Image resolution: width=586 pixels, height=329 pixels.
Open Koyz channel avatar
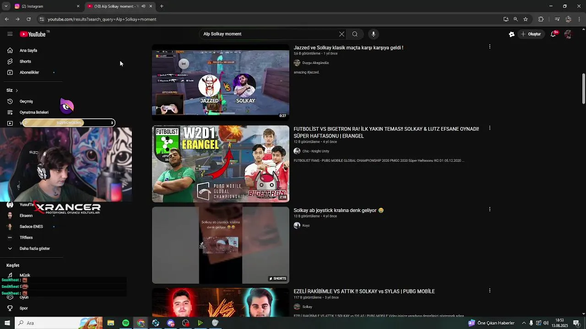[x=297, y=225]
